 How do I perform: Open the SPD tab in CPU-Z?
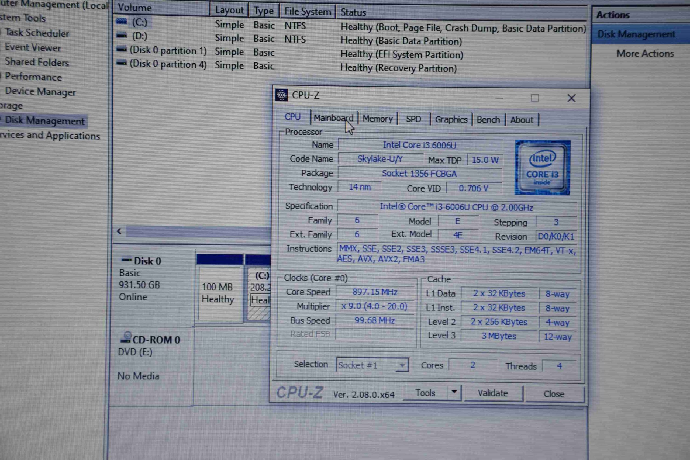pyautogui.click(x=413, y=119)
